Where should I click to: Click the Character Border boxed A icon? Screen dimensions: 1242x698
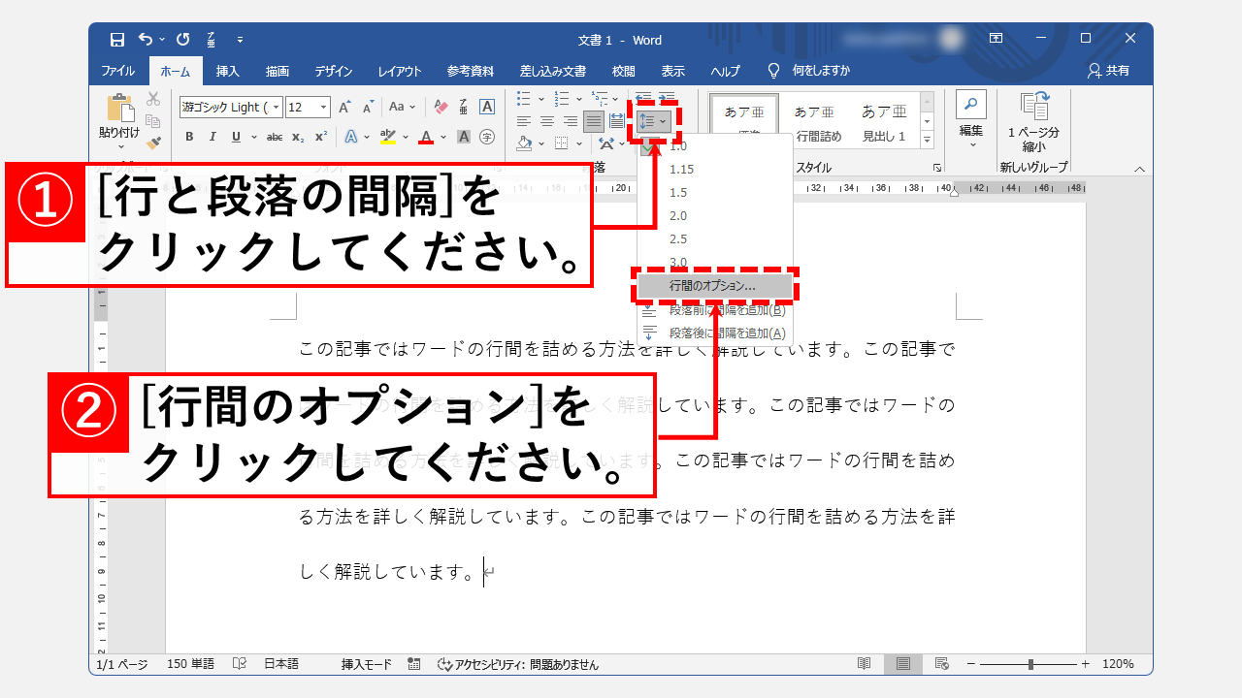click(x=487, y=108)
